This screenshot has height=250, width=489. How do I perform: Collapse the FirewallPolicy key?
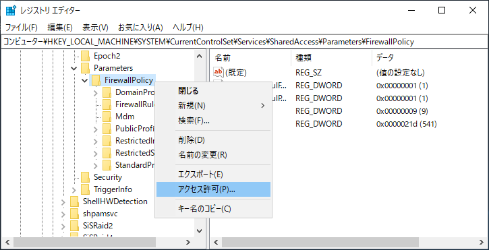pyautogui.click(x=84, y=80)
